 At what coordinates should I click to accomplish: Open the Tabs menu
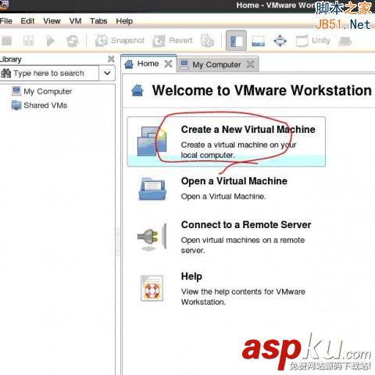click(x=98, y=21)
